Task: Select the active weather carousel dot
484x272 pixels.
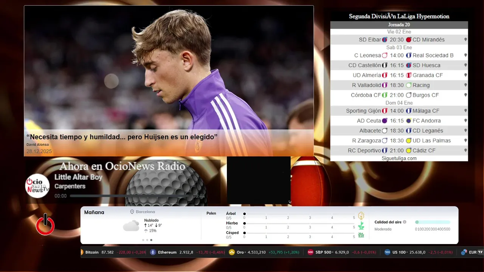Action: (x=151, y=240)
